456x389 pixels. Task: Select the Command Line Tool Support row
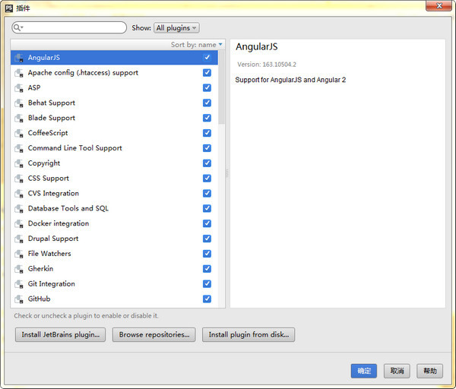(x=114, y=148)
